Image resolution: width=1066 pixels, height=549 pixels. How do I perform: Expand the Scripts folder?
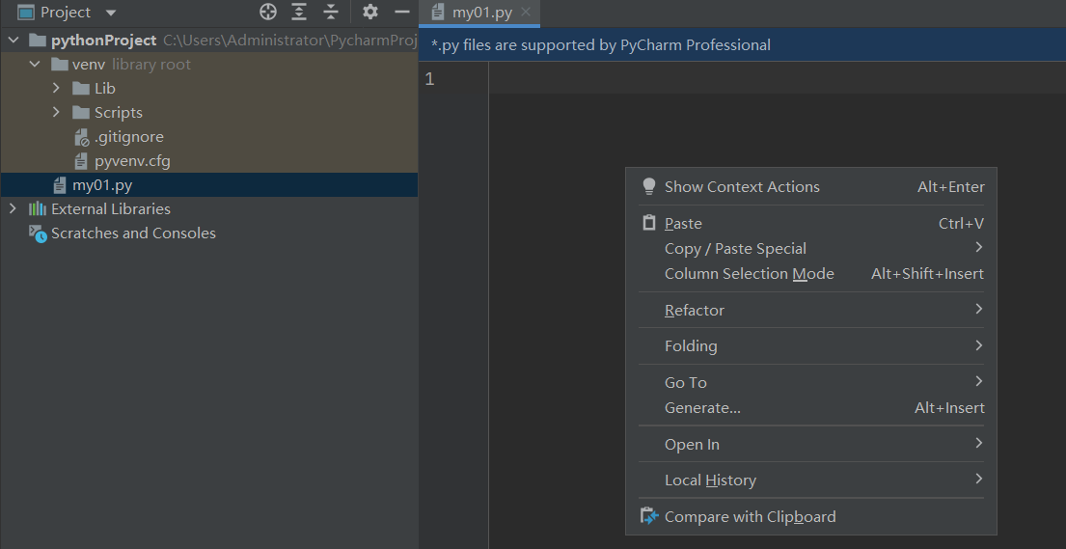click(x=56, y=112)
